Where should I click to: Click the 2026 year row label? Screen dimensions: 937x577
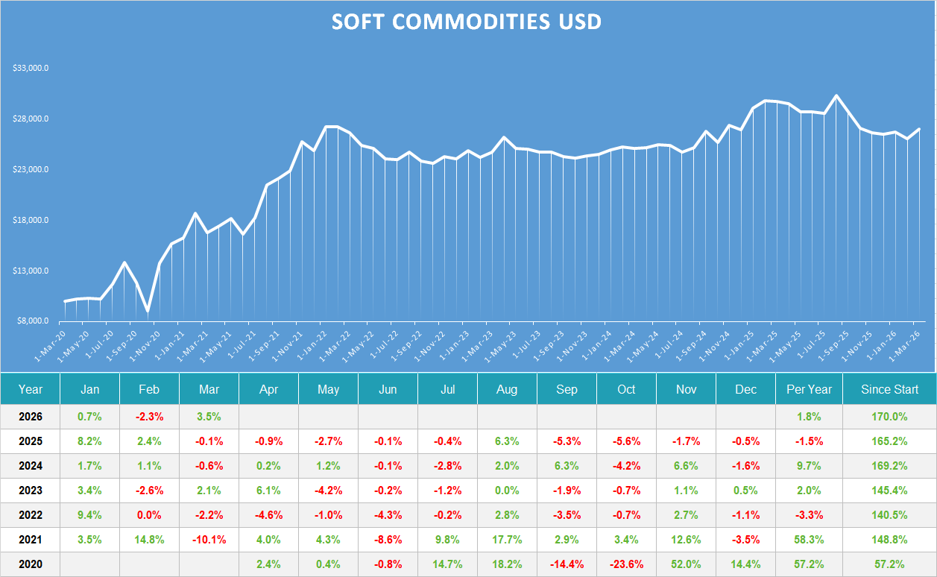[x=31, y=417]
